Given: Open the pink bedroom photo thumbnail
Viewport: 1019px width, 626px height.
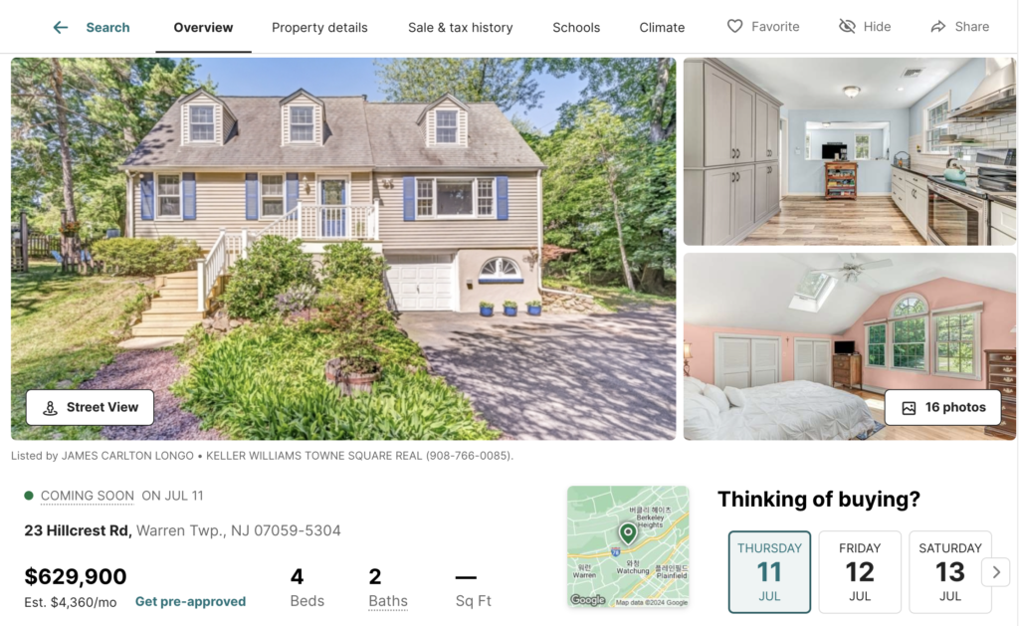Looking at the screenshot, I should [850, 346].
